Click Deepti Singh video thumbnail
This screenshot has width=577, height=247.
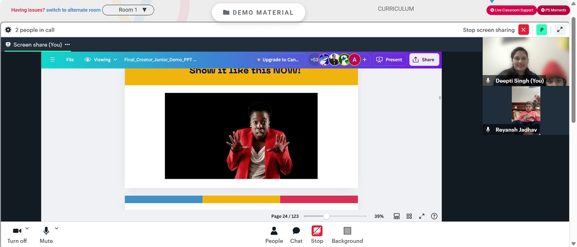526,62
